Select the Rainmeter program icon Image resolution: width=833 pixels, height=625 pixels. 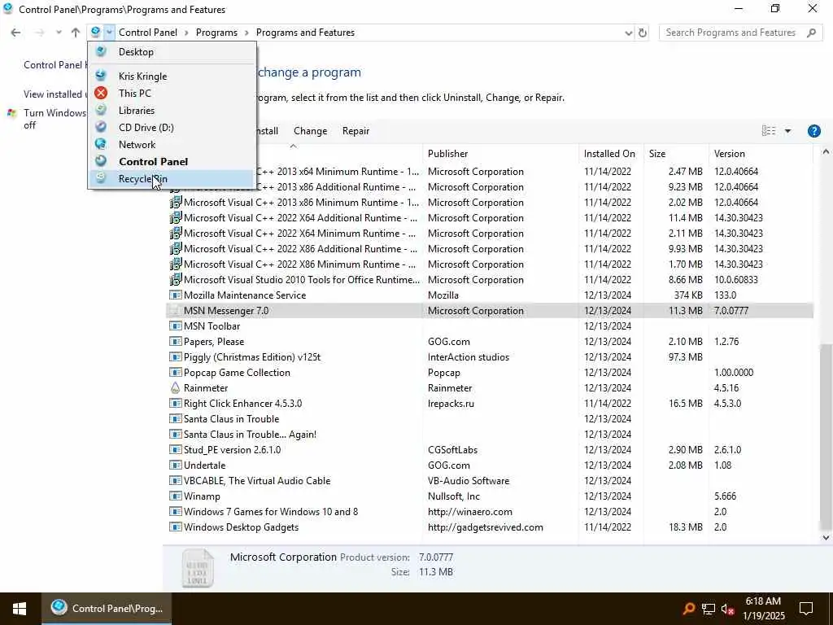(x=176, y=388)
